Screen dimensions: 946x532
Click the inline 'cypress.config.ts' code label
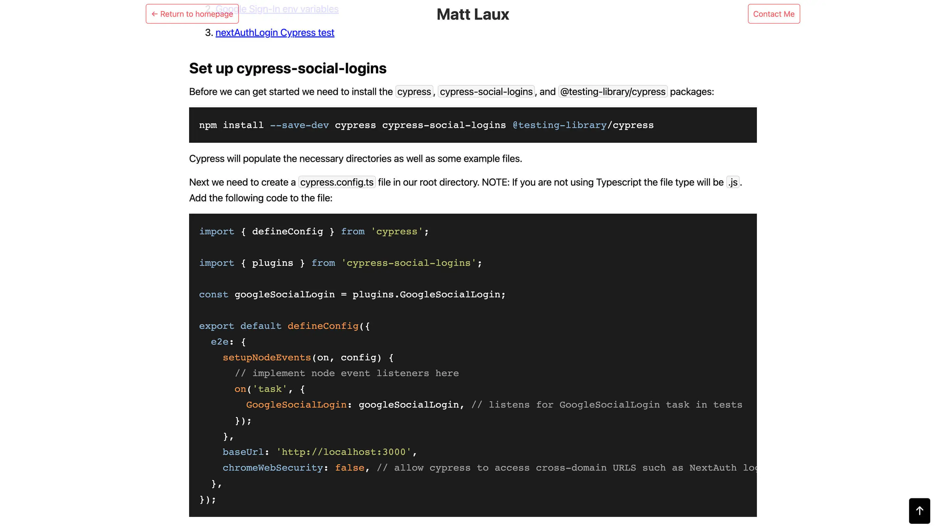336,182
